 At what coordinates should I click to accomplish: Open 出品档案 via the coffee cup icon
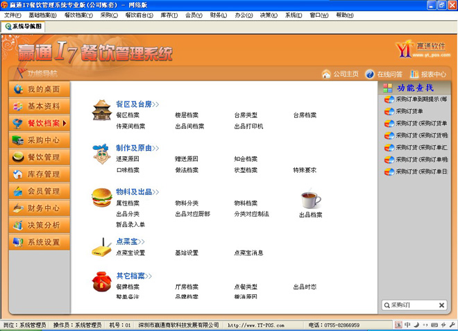[x=310, y=200]
